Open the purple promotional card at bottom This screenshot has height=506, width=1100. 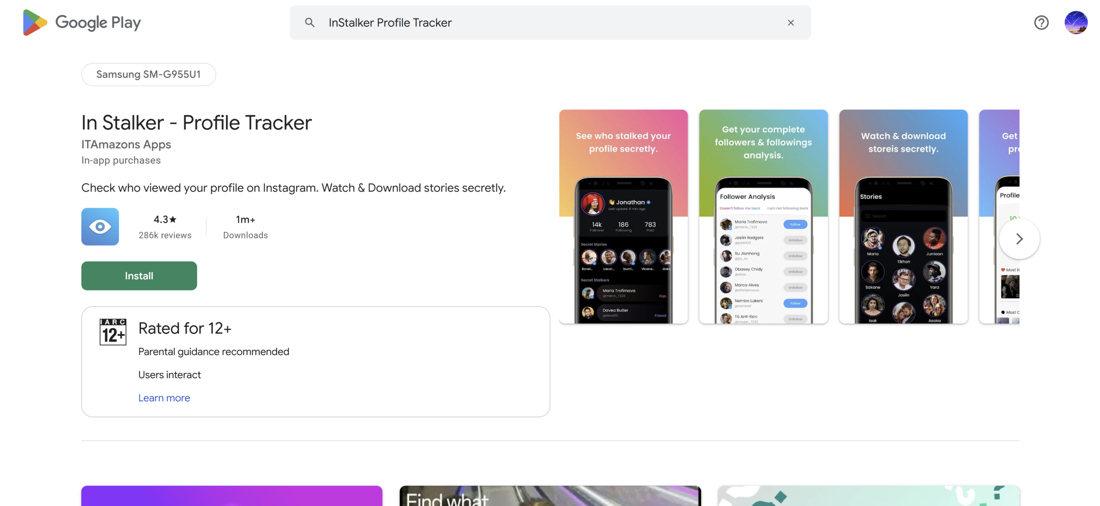click(x=232, y=496)
